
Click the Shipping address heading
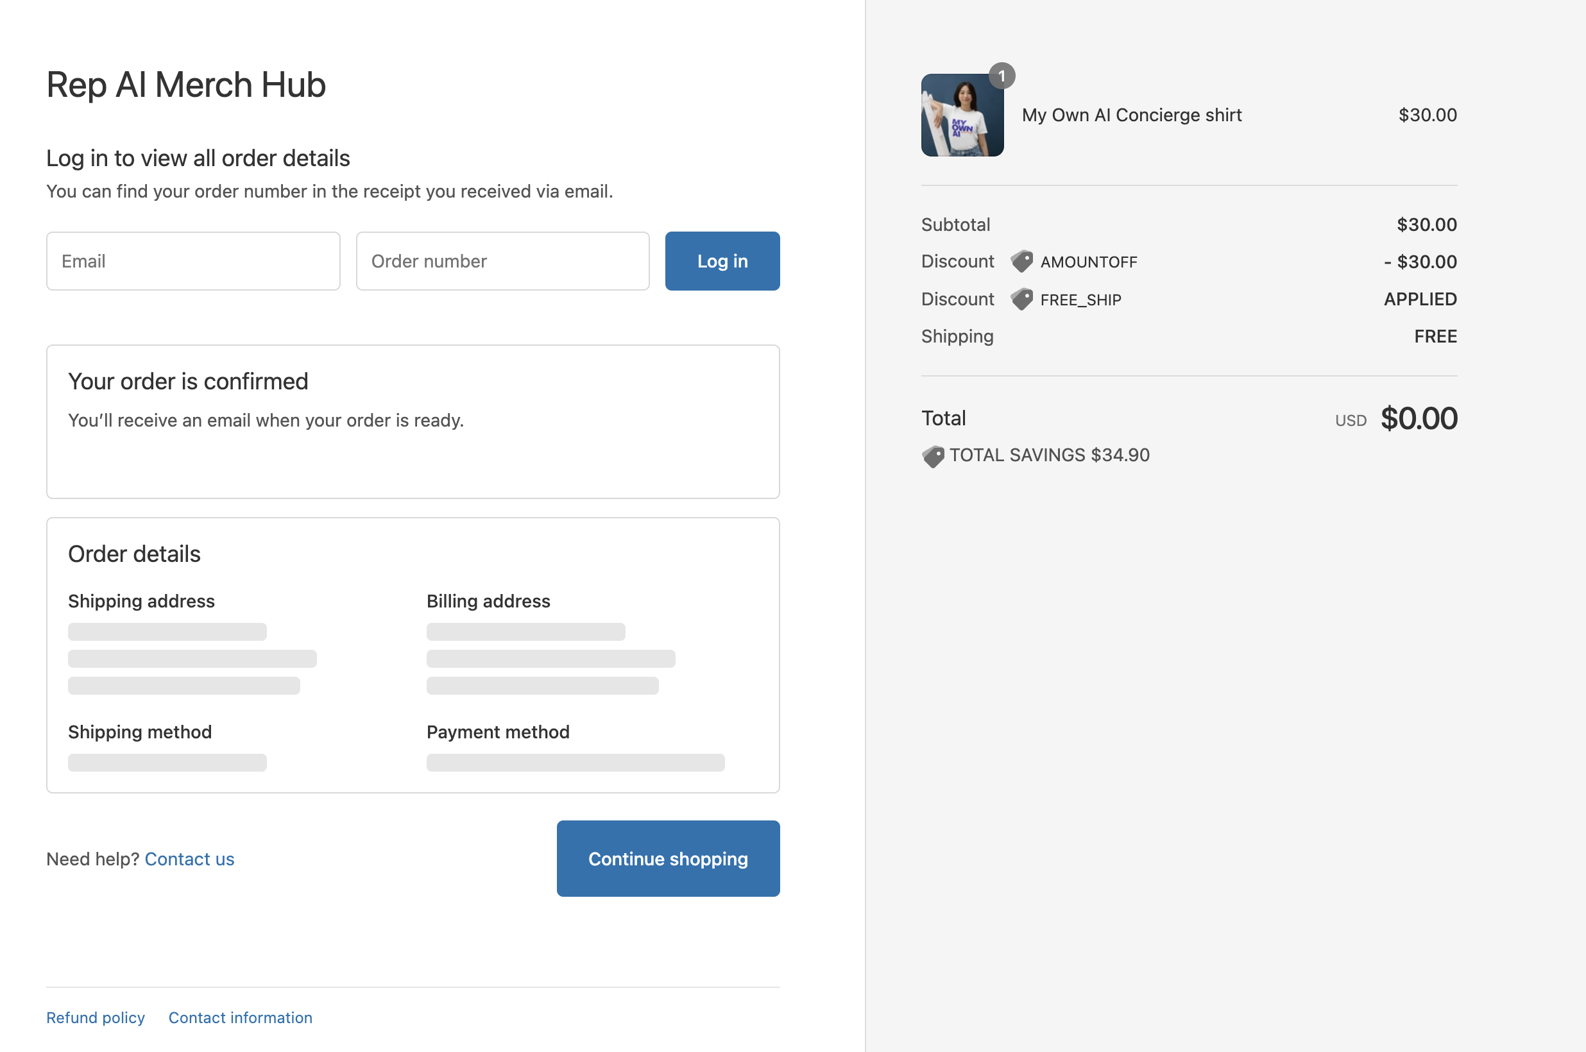(x=142, y=600)
